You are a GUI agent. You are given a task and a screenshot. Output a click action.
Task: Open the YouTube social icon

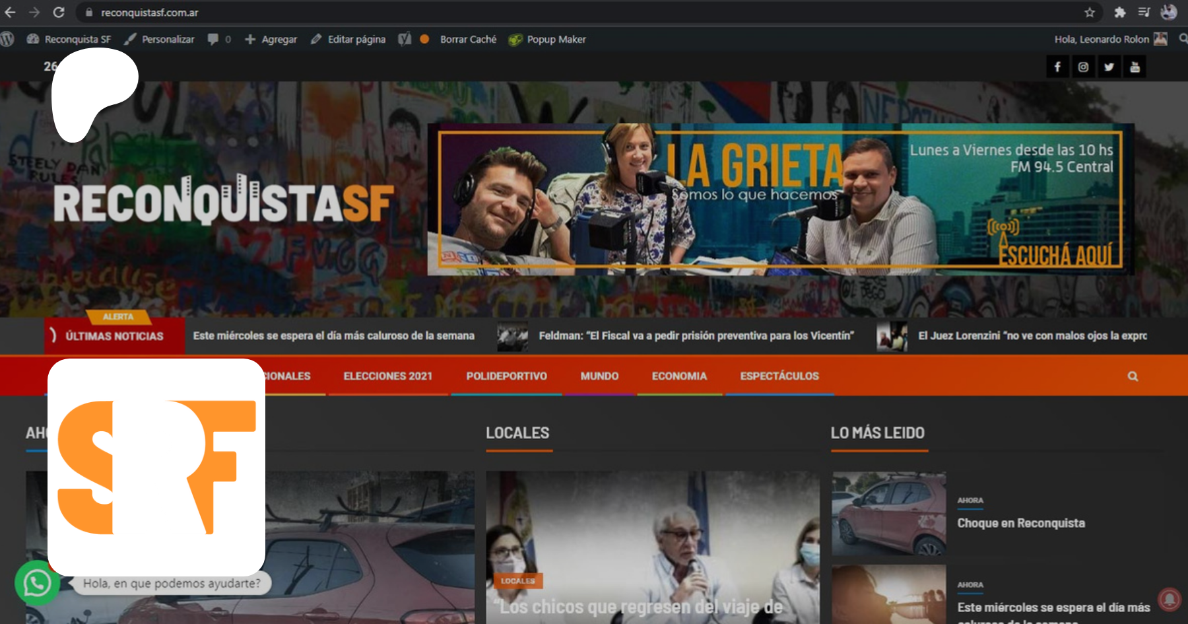(x=1135, y=67)
